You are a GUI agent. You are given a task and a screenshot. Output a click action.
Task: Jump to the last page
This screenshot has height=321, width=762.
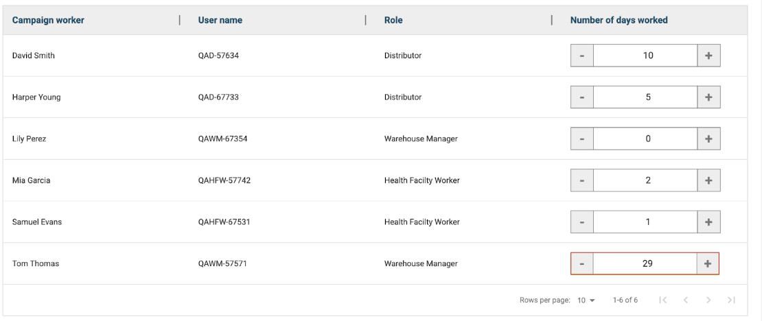click(x=731, y=300)
